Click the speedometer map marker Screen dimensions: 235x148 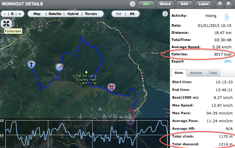click(59, 68)
